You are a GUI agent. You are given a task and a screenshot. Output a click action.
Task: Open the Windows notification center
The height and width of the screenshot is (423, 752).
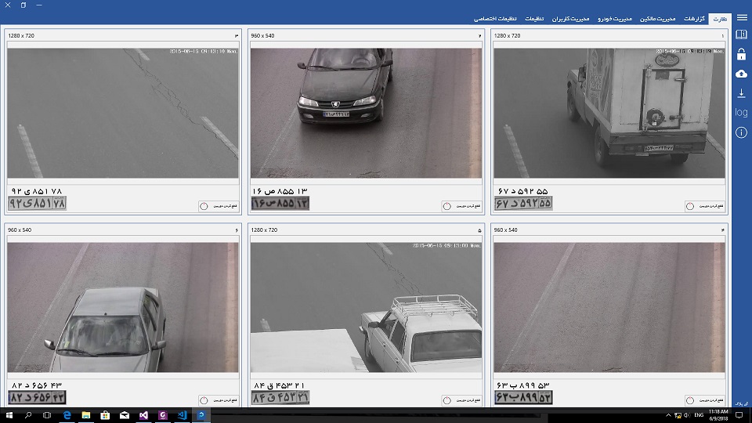pyautogui.click(x=739, y=415)
